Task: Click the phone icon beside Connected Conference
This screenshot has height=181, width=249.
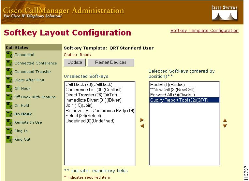Action: tap(9, 63)
